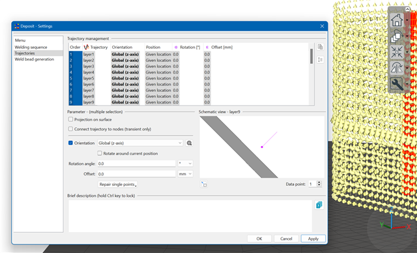Click the fit-to-center arrows icon
Screen dimensions: 417x253
coord(397,52)
